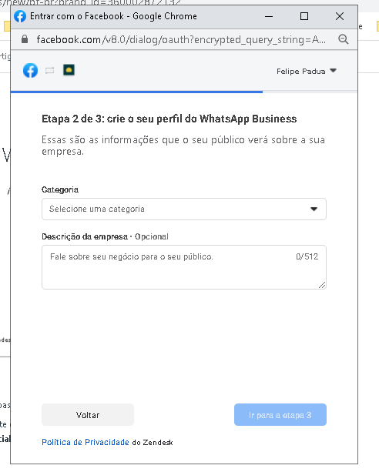Click the blue step progress bar

coord(136,92)
